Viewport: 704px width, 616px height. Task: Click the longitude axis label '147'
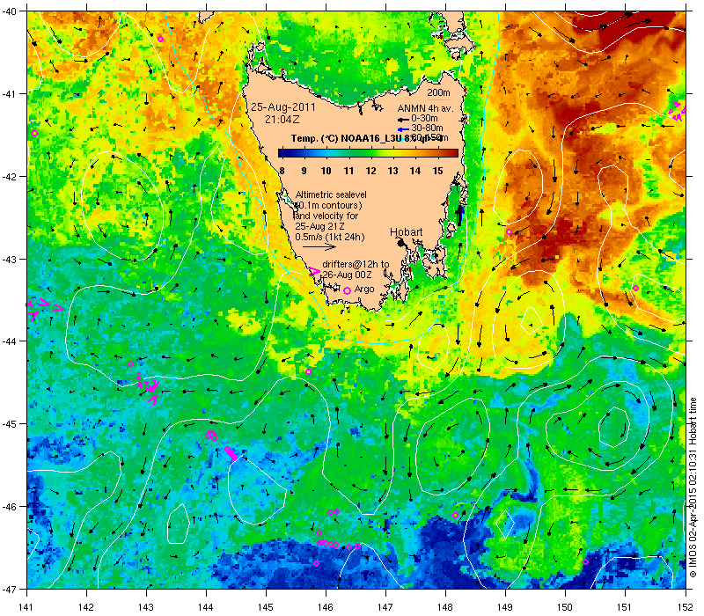tap(385, 607)
